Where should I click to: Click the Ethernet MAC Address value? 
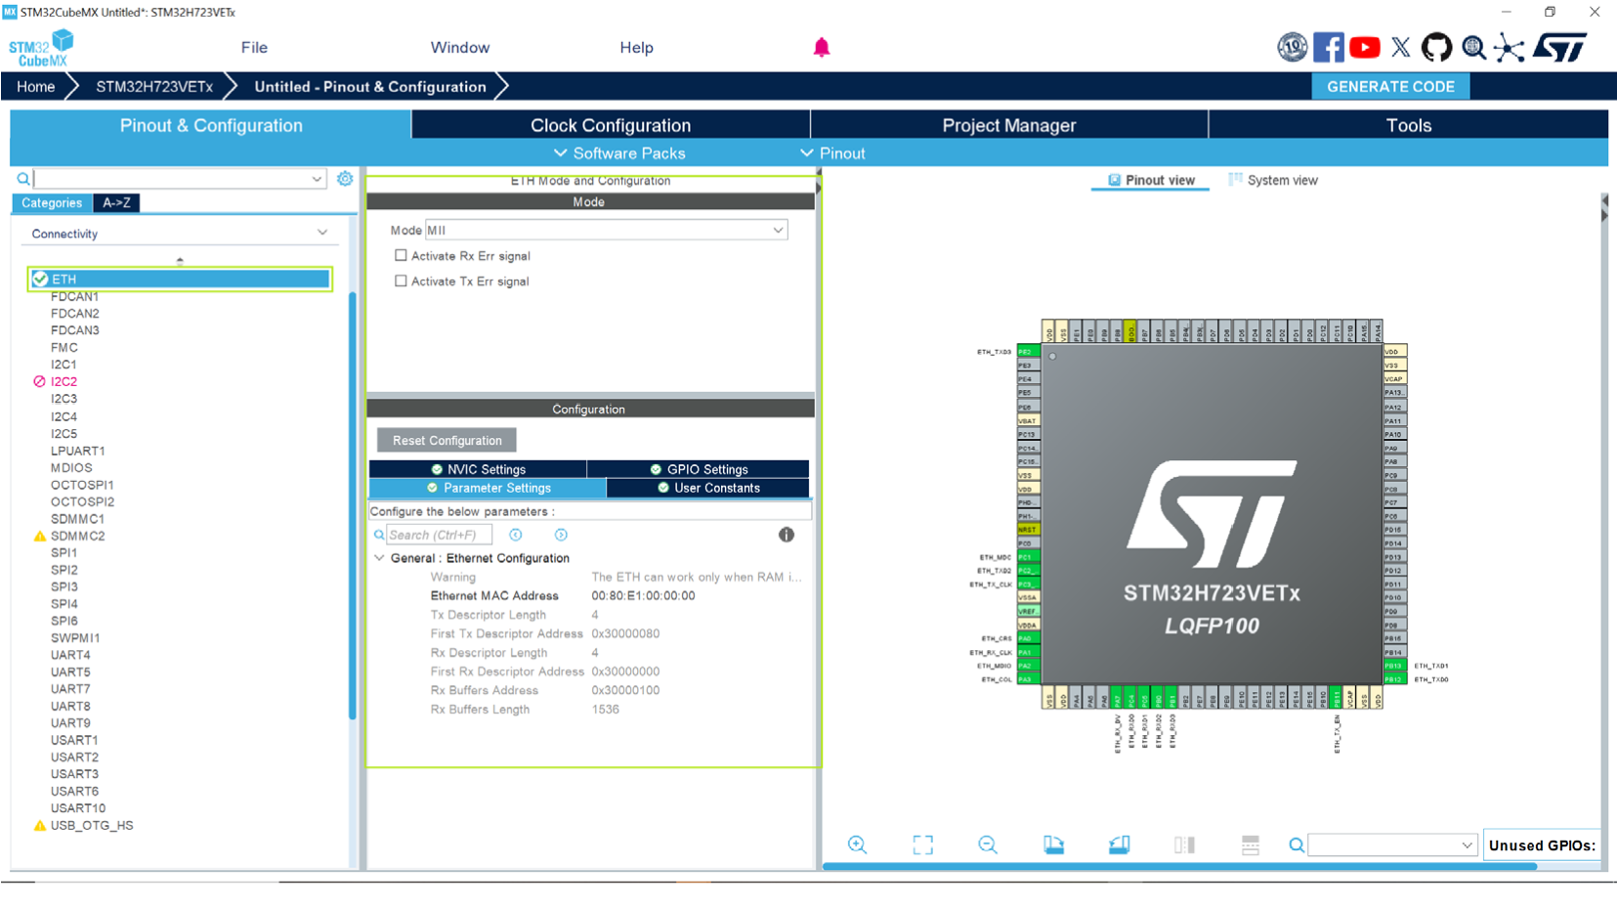pos(643,596)
